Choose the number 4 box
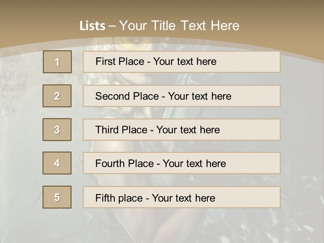 (57, 163)
